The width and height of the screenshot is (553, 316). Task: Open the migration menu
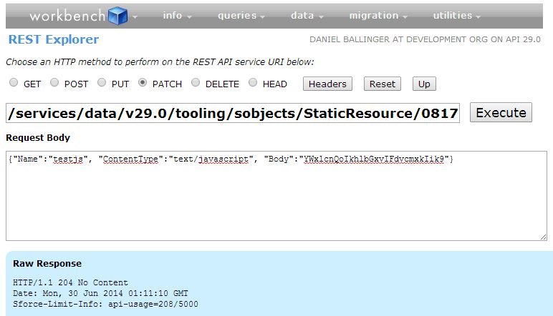[378, 16]
